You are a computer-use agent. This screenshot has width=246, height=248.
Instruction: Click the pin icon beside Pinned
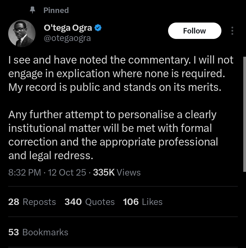(x=33, y=10)
